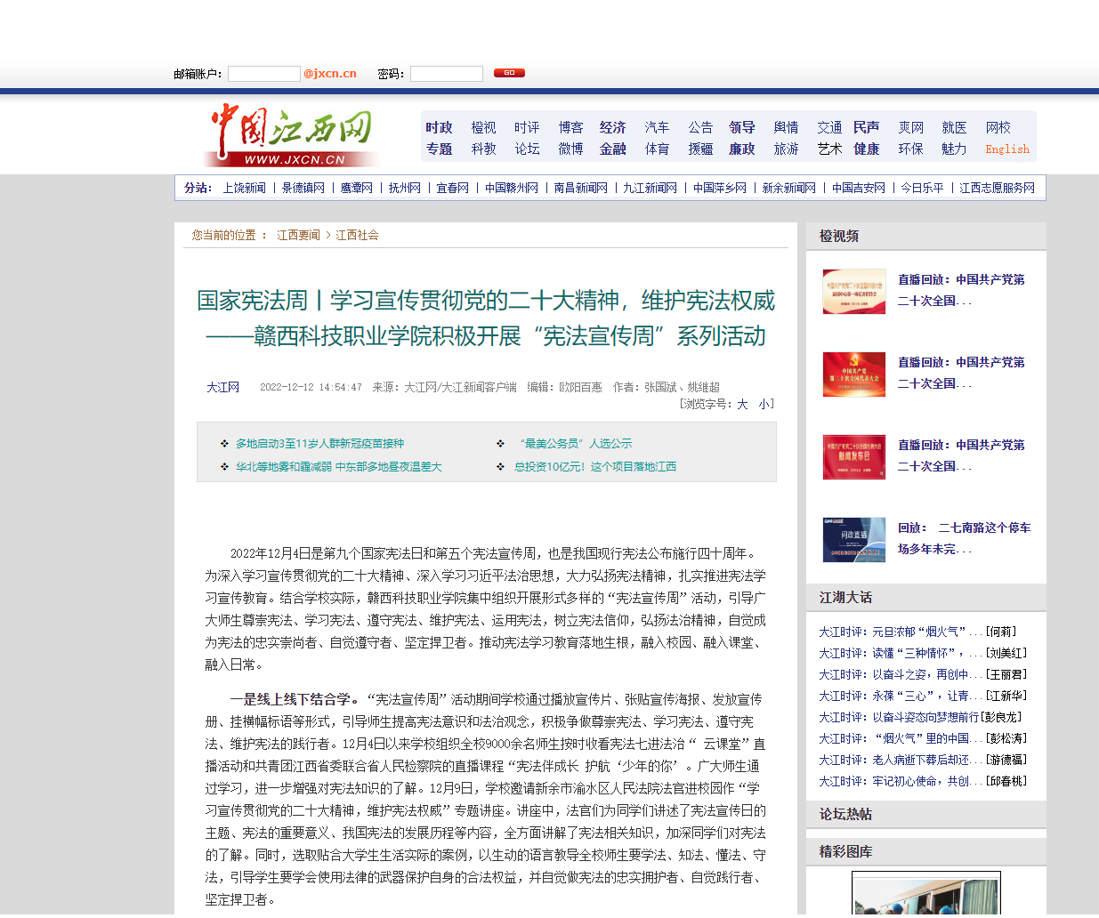Click the China Jiangxi Net logo
Viewport: 1099px width, 918px height.
click(x=292, y=136)
